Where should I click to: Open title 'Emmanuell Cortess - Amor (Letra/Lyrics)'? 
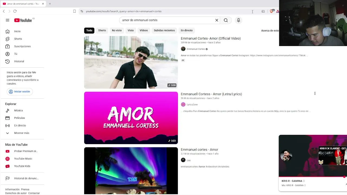coord(211,94)
